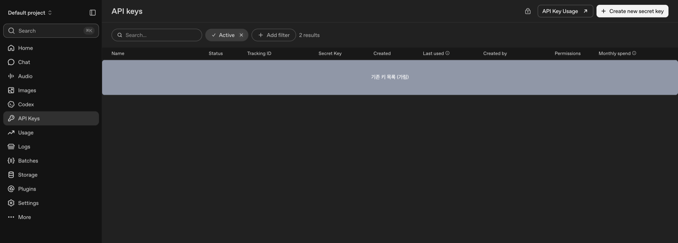This screenshot has width=678, height=243.
Task: Click the Last used info icon
Action: pos(447,53)
